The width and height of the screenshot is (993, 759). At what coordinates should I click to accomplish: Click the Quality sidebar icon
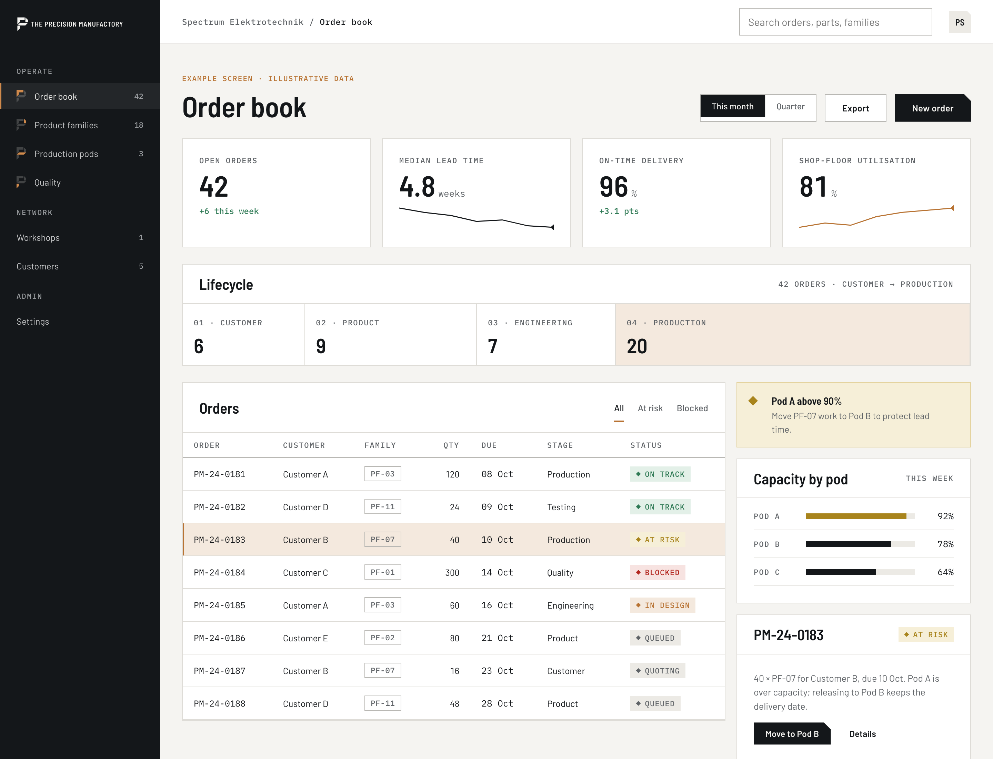click(21, 182)
